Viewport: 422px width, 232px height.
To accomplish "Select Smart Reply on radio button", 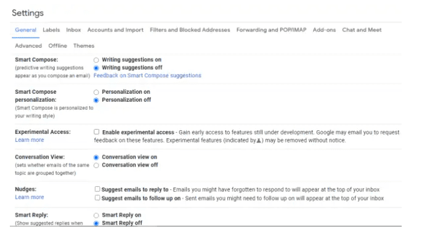I will click(x=96, y=215).
